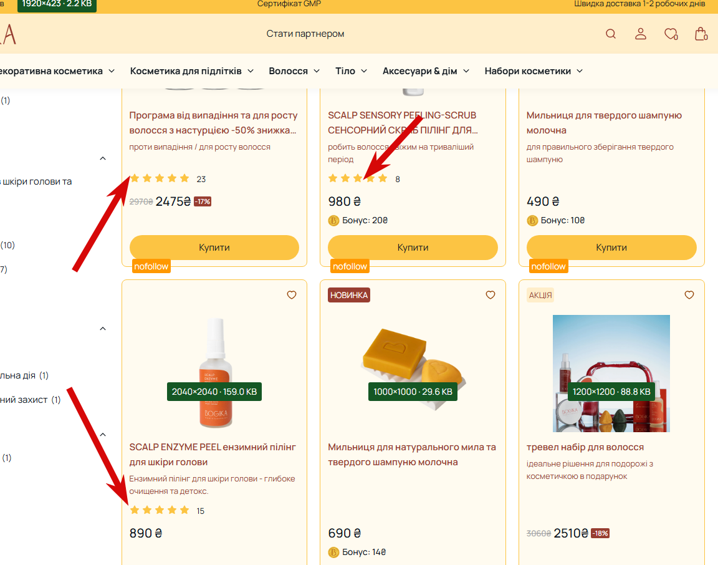The width and height of the screenshot is (718, 565).
Task: Open Мильниця для натурального мила title
Action: 412,455
